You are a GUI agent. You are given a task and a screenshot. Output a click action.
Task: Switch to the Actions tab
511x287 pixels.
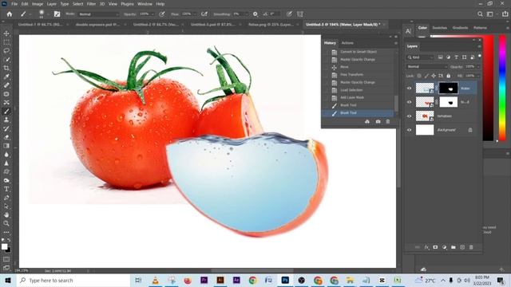347,43
